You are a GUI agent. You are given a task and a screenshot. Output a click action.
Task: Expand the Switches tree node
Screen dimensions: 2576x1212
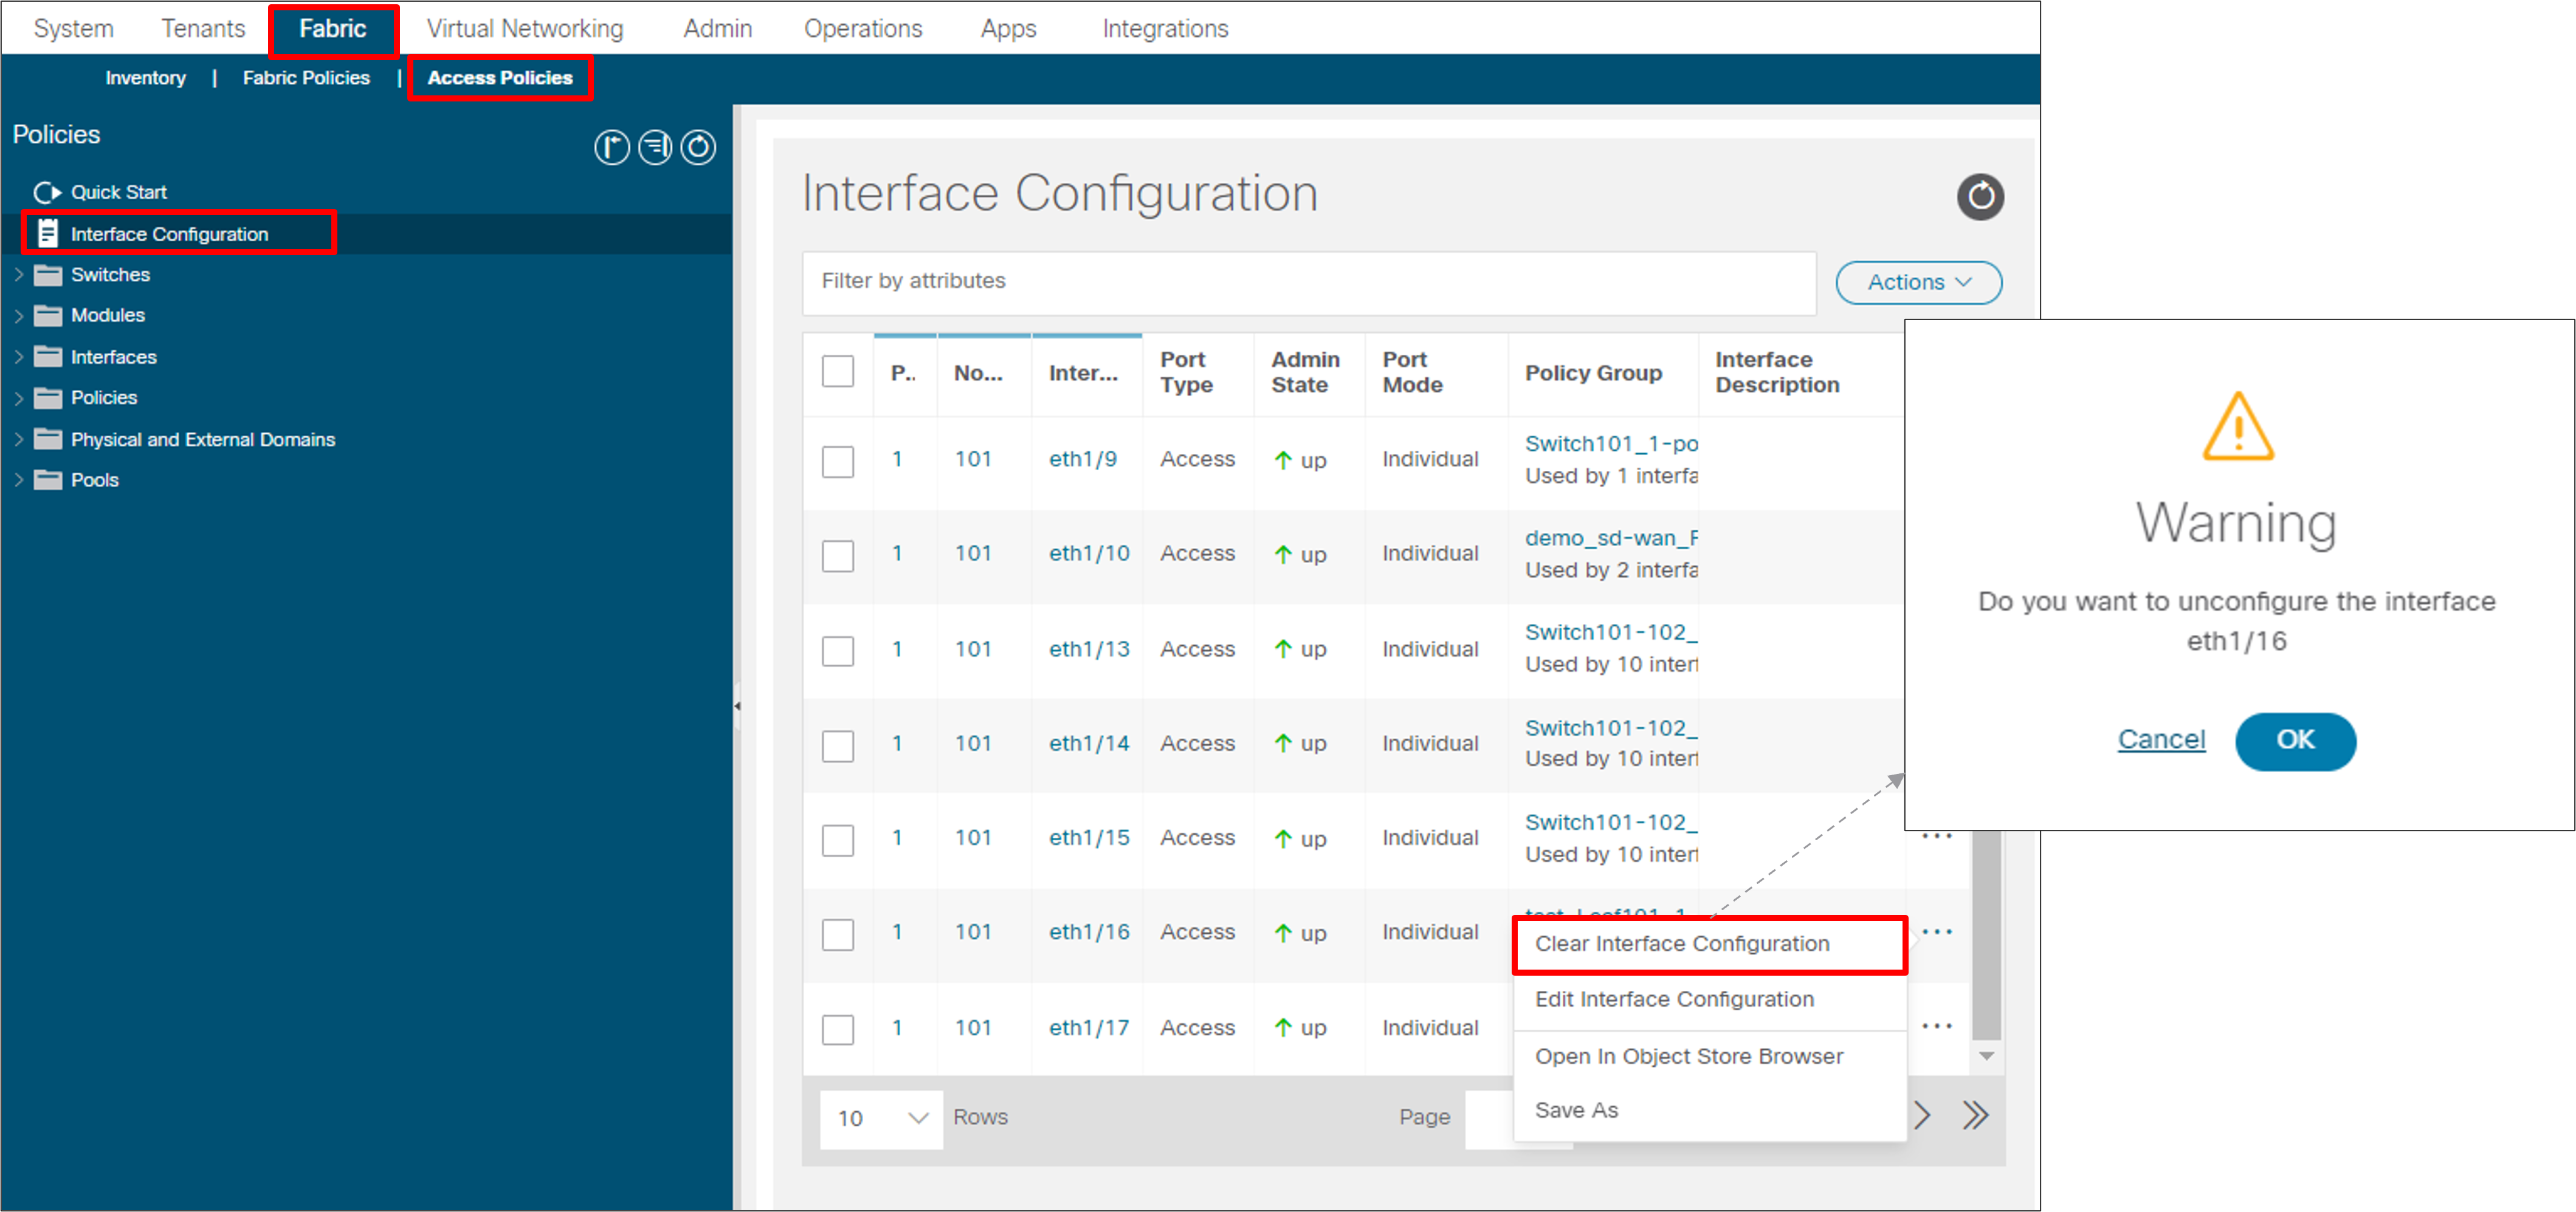(x=19, y=274)
